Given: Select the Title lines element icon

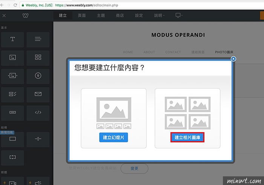Looking at the screenshot, I should (38, 39).
